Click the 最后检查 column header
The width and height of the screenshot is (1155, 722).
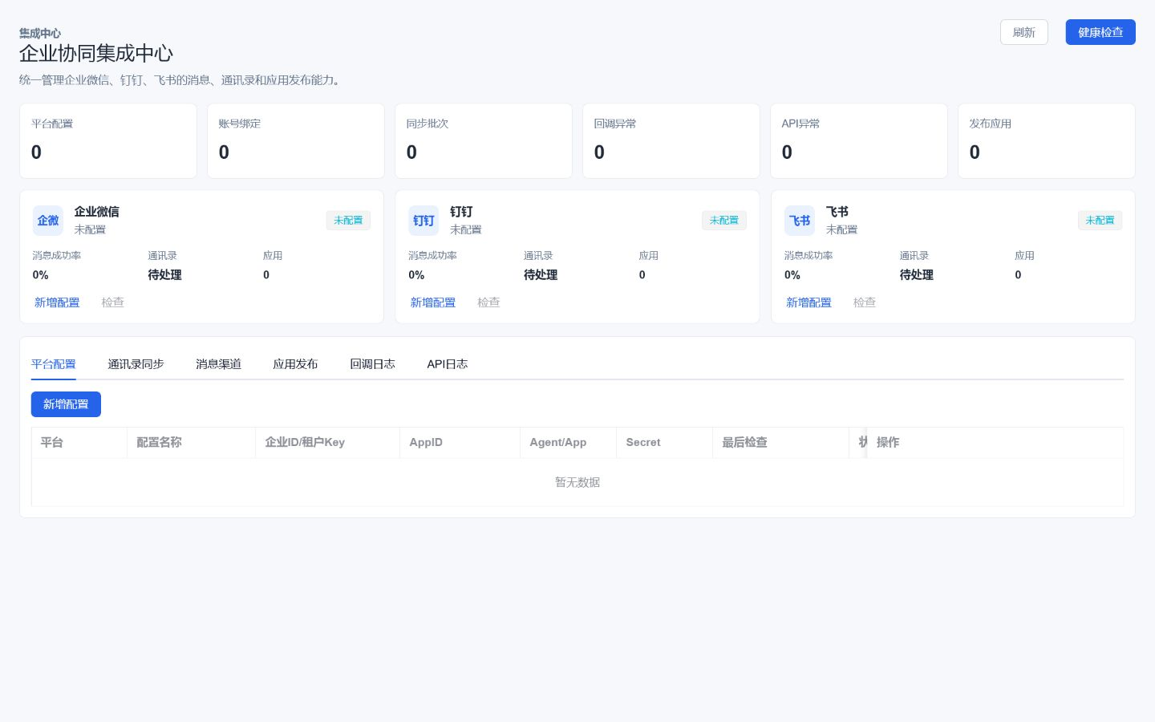coord(780,443)
